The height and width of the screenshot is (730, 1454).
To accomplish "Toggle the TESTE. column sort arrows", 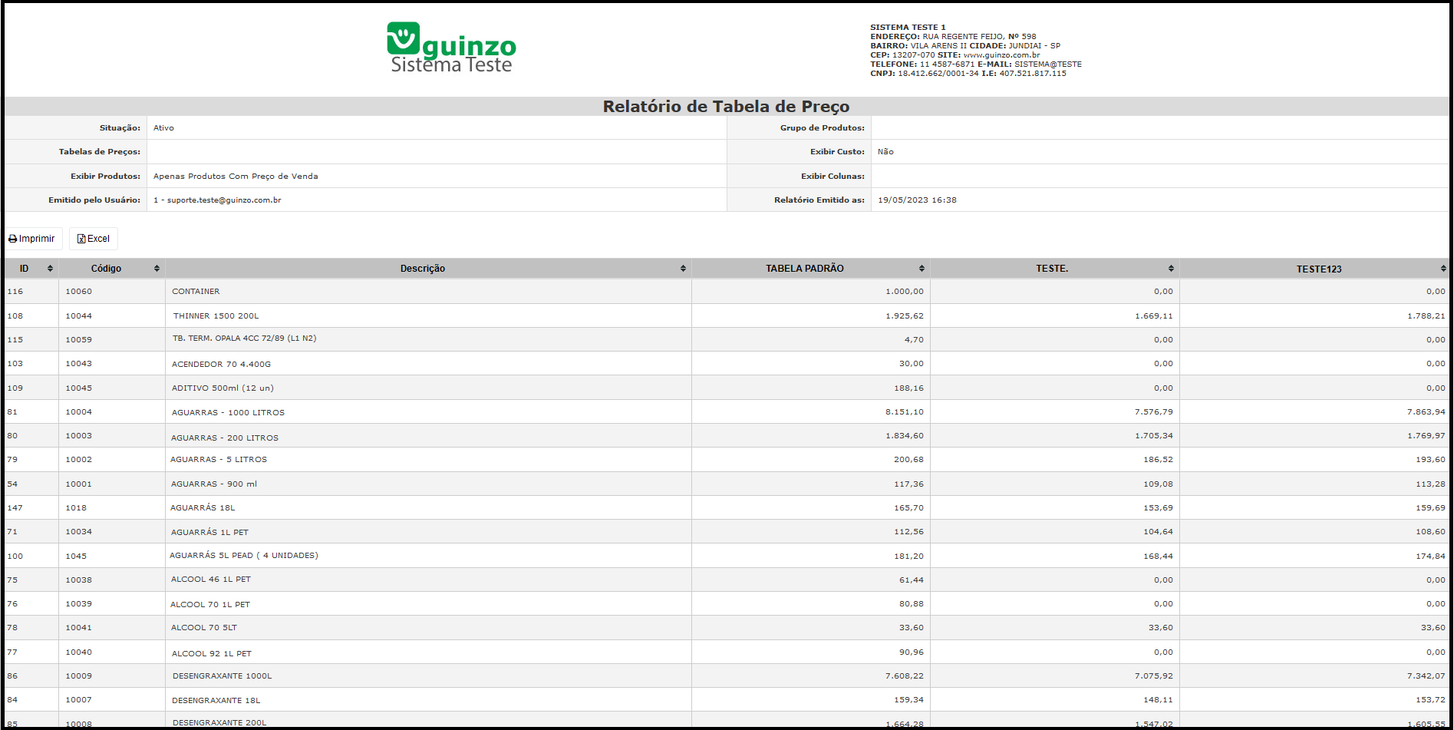I will pyautogui.click(x=1171, y=269).
